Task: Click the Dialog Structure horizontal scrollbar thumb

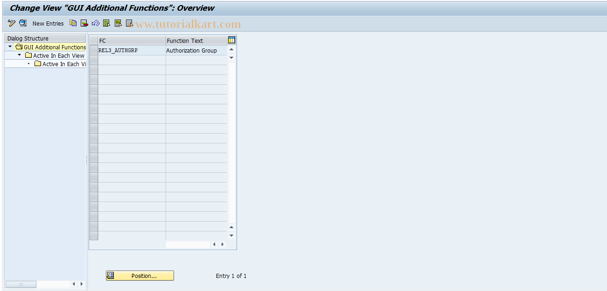Action: click(21, 284)
